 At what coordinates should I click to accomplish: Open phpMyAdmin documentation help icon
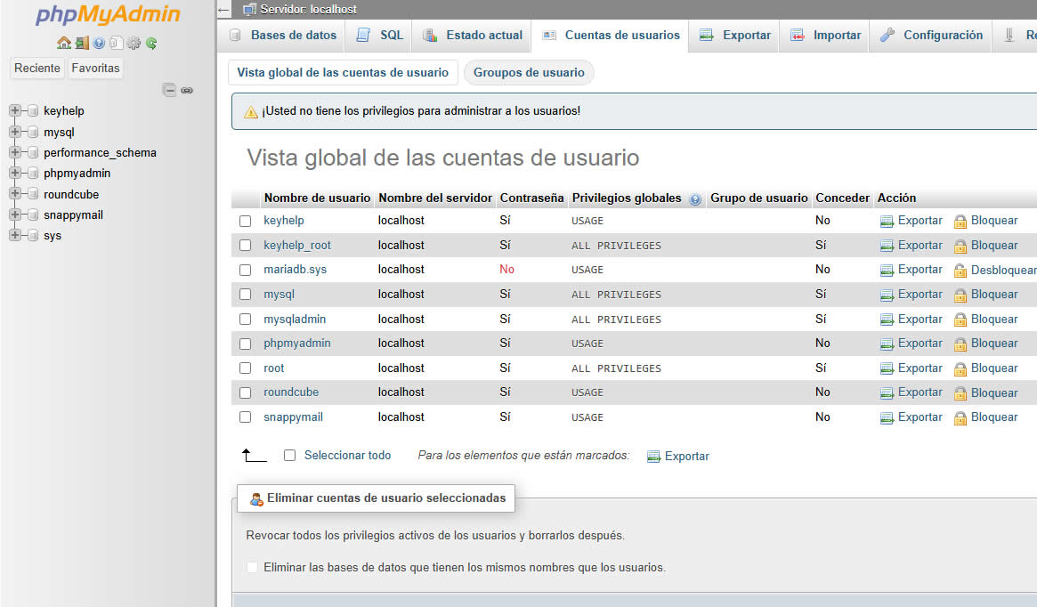(99, 43)
